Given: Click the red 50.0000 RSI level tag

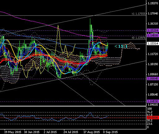Looking at the screenshot, I should point(153,118).
